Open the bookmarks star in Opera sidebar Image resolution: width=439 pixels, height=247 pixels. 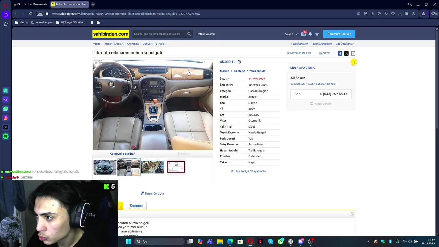(x=6, y=24)
